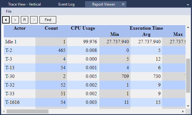
Task: Click the R reload button
Action: click(x=25, y=20)
